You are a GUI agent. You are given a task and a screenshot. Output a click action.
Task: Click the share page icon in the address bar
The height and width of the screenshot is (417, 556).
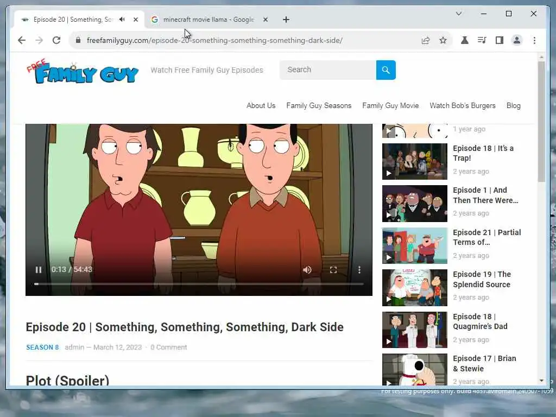click(426, 40)
